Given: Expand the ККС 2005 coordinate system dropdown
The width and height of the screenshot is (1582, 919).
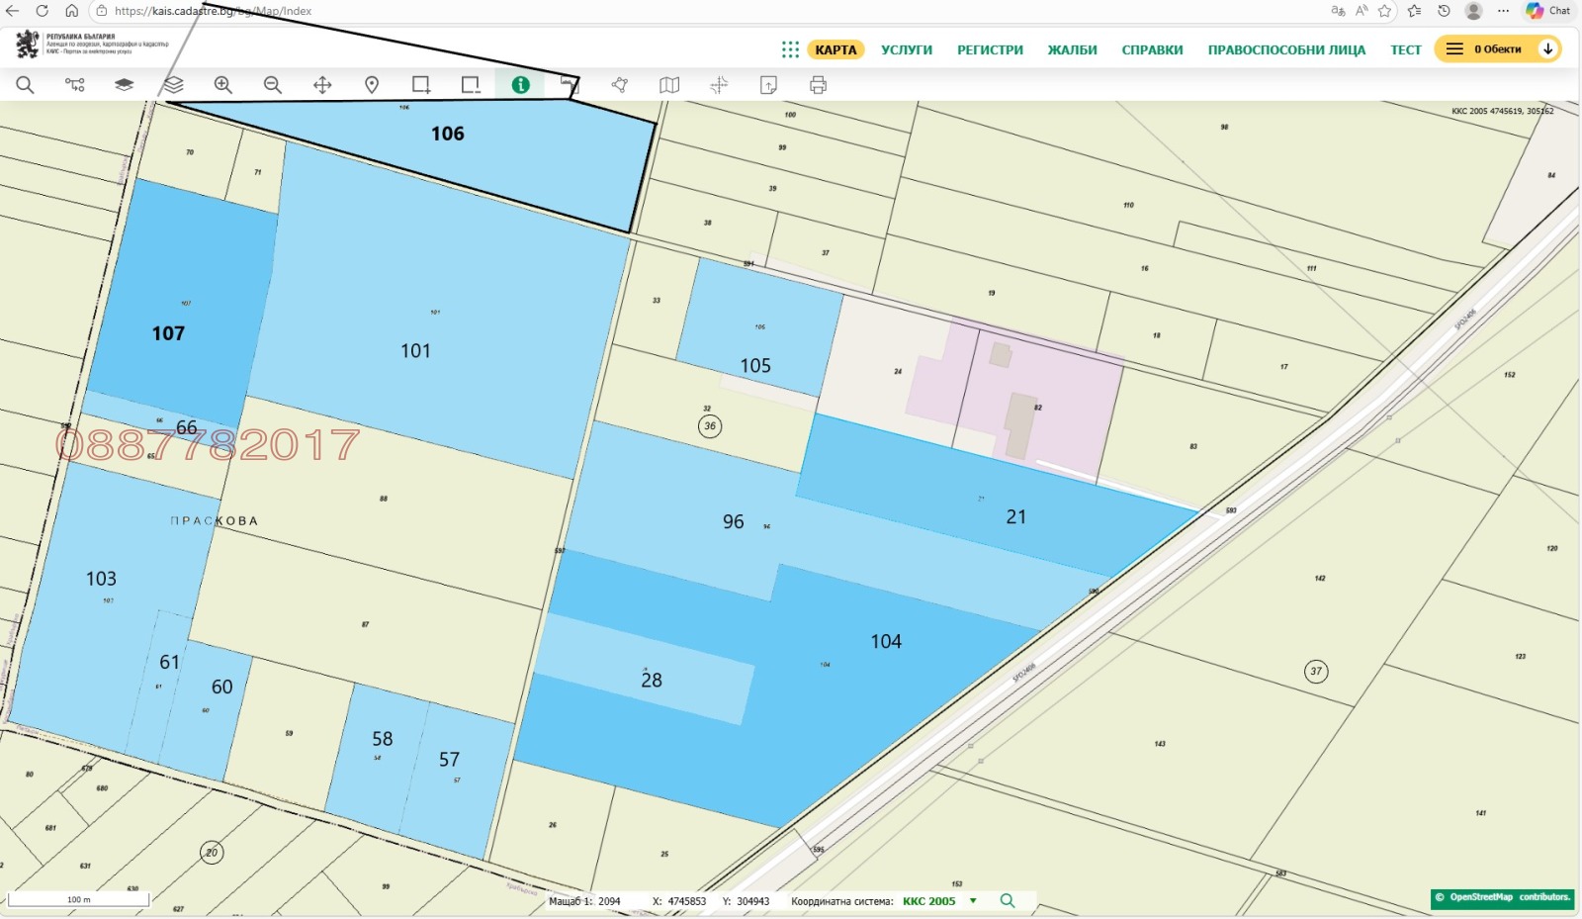Looking at the screenshot, I should (x=973, y=901).
